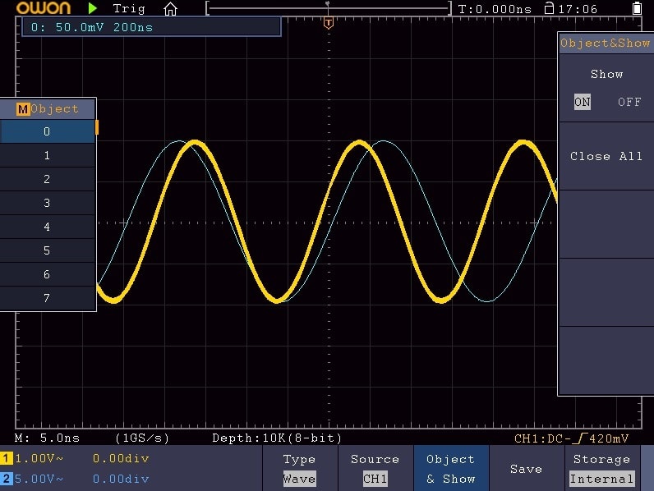This screenshot has width=654, height=491.
Task: Click the Trig status text
Action: 129,8
